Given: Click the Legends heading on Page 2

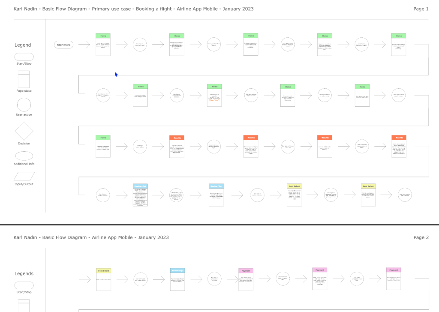Looking at the screenshot, I should coord(24,273).
